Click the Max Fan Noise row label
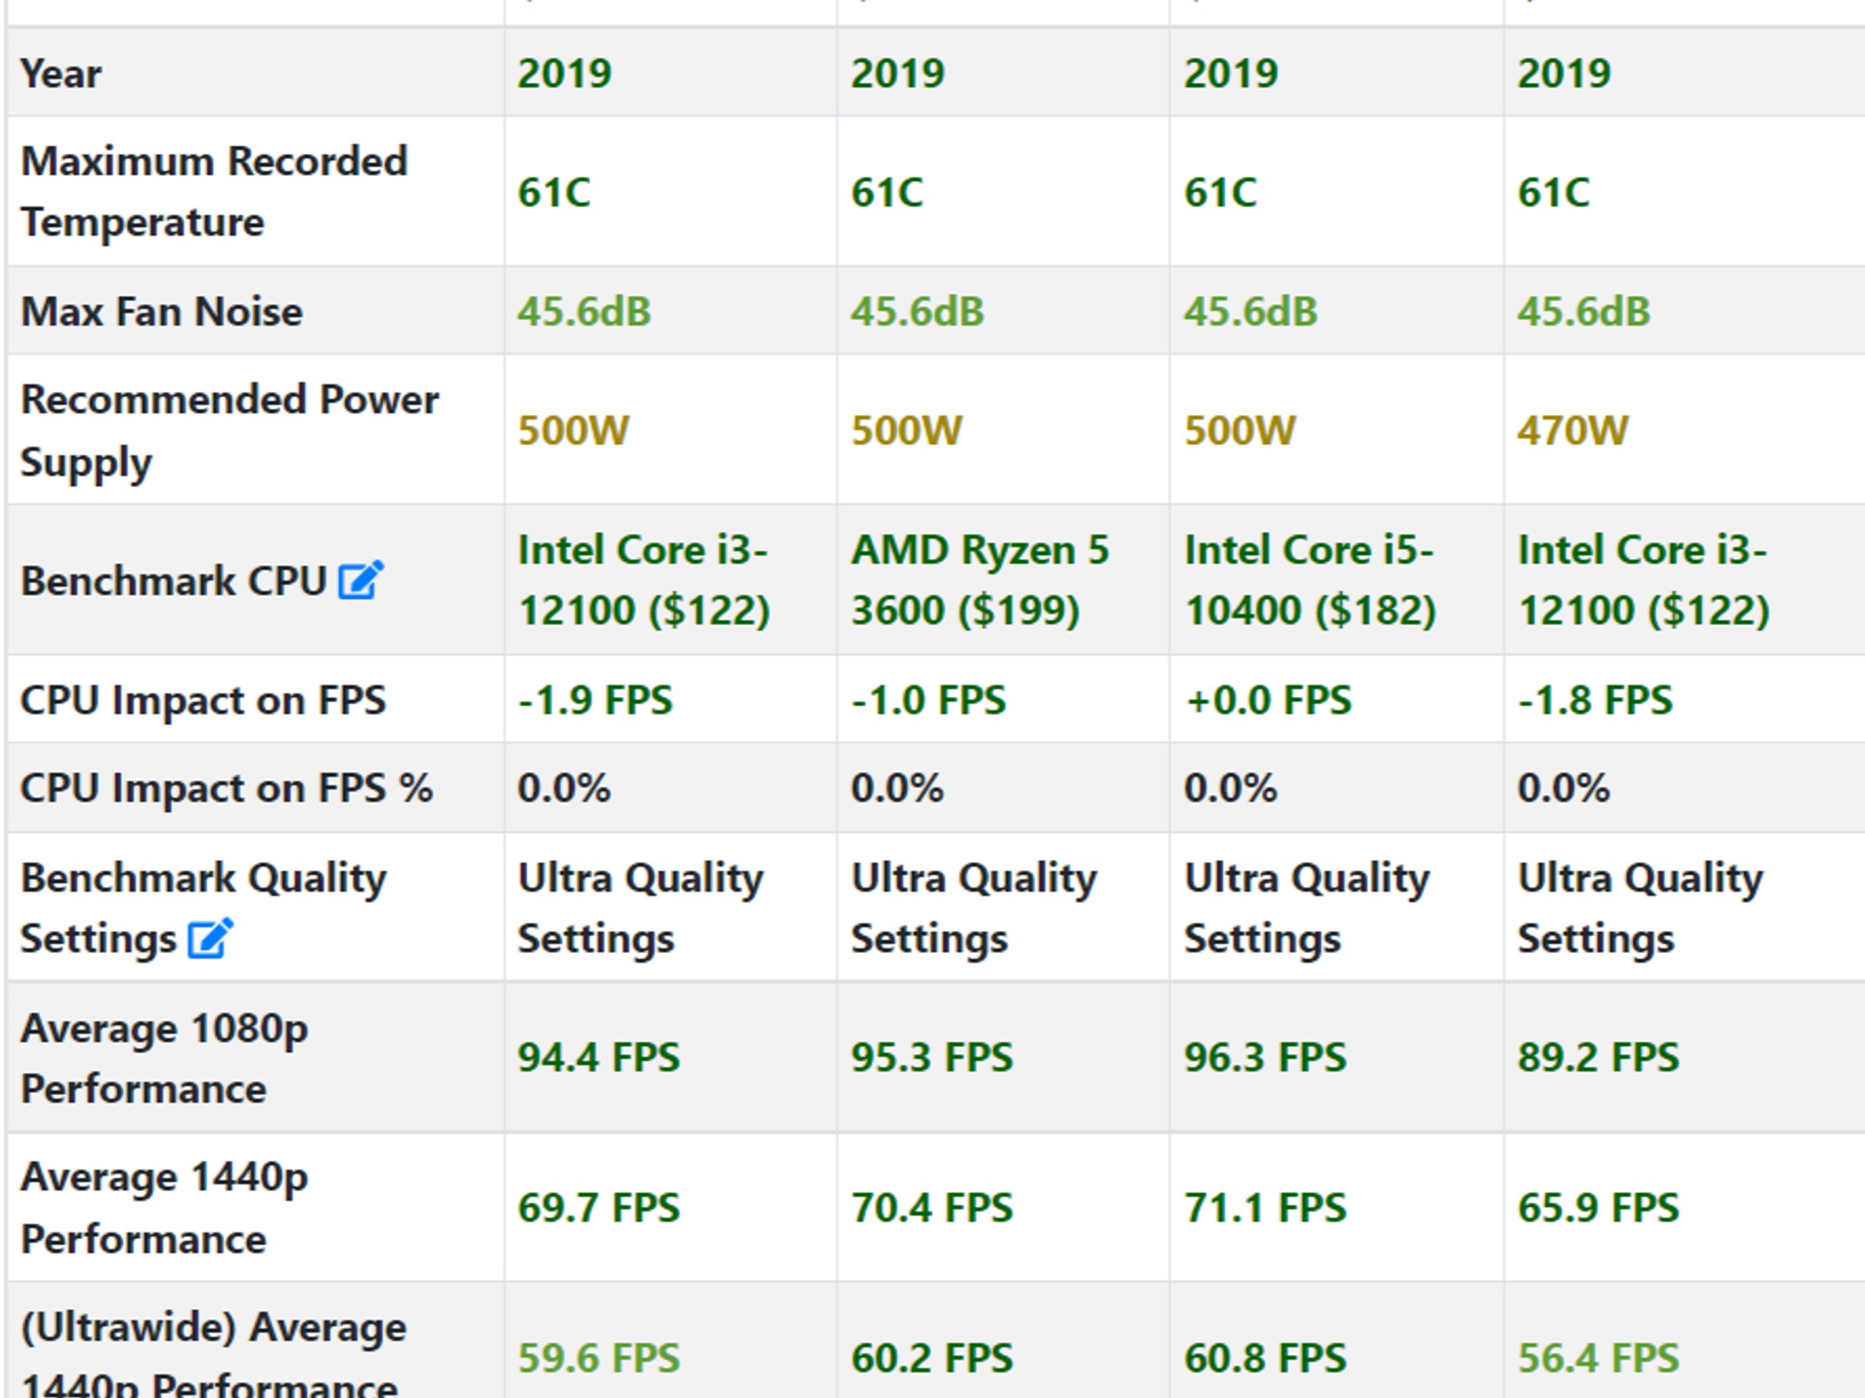The height and width of the screenshot is (1398, 1865). click(x=161, y=311)
